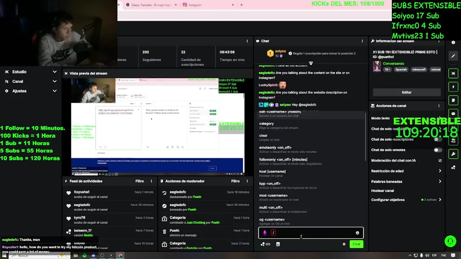Click the emoji picker in chat input
This screenshot has height=259, width=461.
coord(357,233)
